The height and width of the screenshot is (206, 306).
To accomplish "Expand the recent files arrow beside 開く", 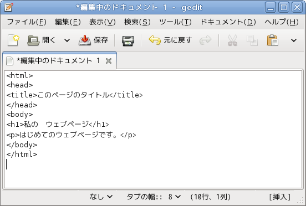I will click(x=67, y=40).
